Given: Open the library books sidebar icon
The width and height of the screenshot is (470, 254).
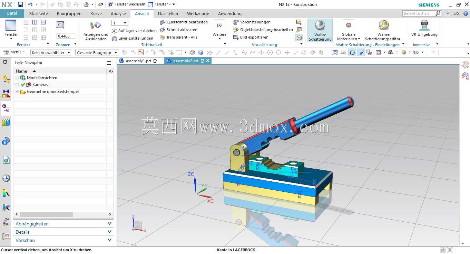Looking at the screenshot, I should click(6, 123).
